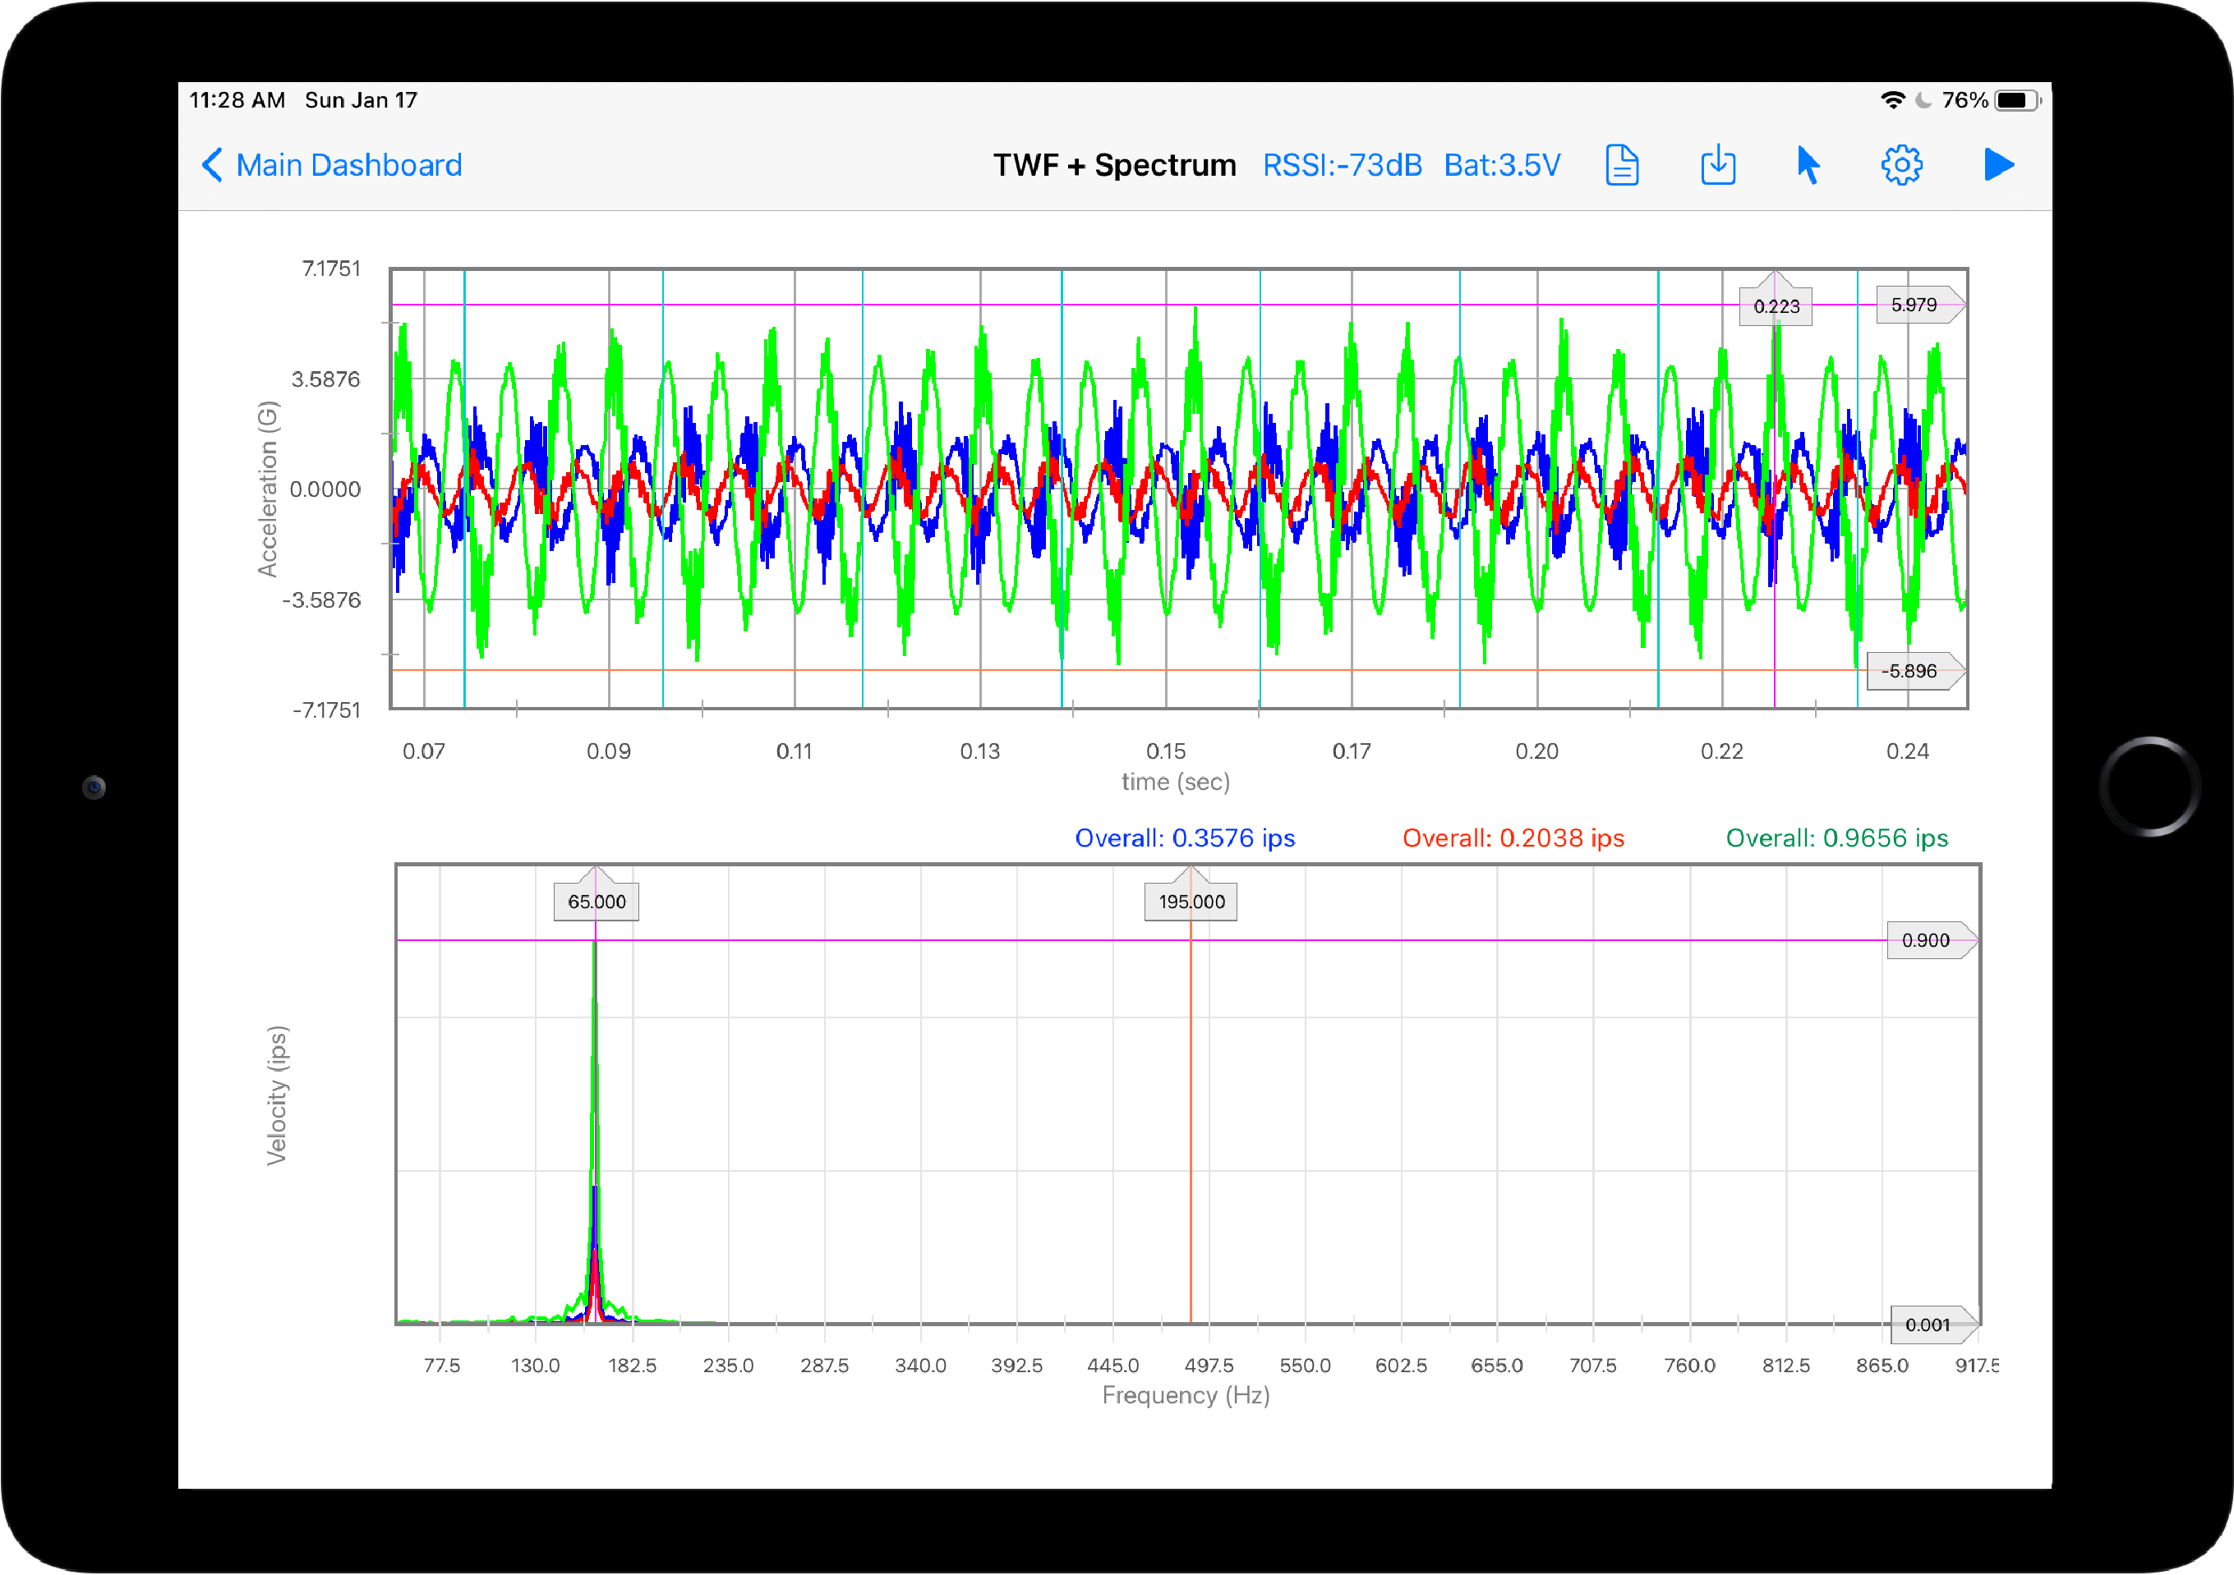Select the 65.000 frequency cursor label

pos(597,902)
